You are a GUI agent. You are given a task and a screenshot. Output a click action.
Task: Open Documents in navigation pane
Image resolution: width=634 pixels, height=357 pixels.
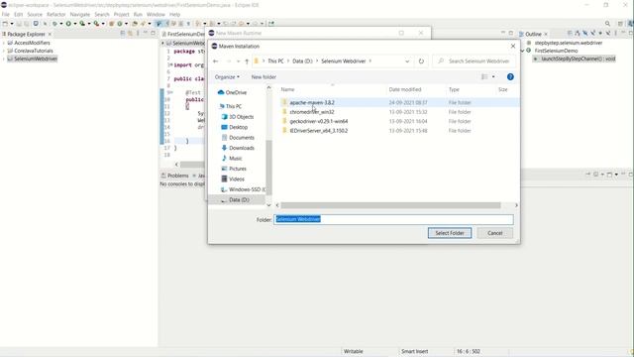(x=238, y=138)
